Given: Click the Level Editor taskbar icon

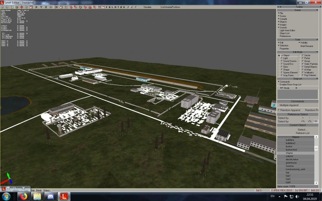Looking at the screenshot, I should (64, 196).
